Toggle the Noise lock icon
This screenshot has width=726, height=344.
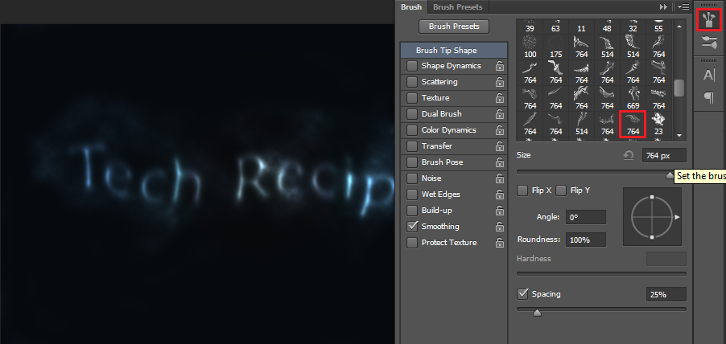500,178
